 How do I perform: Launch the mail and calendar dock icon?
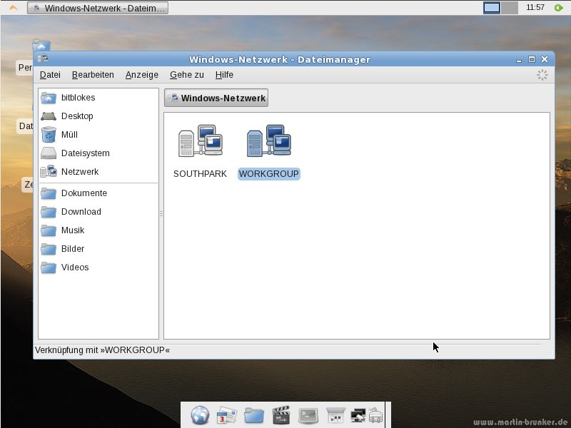[226, 415]
